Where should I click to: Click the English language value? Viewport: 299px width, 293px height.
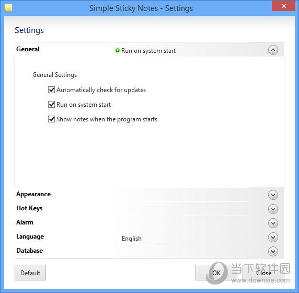pyautogui.click(x=132, y=239)
